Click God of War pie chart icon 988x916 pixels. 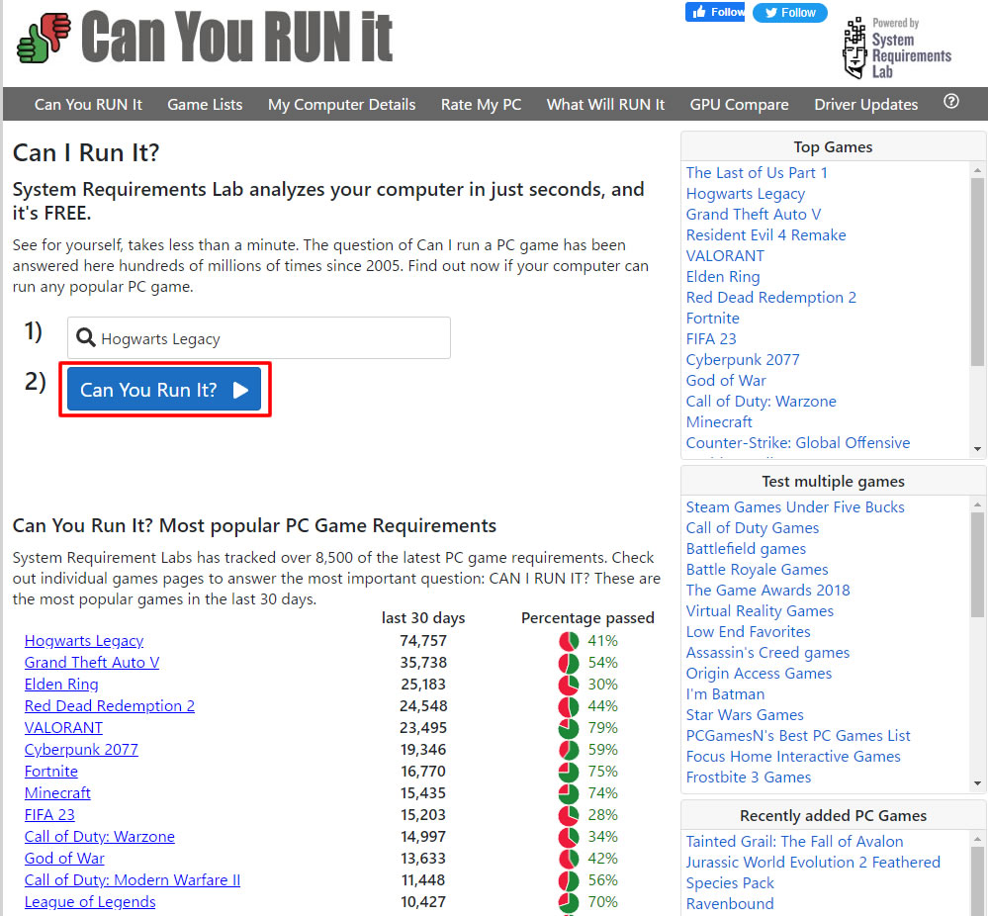pyautogui.click(x=569, y=859)
